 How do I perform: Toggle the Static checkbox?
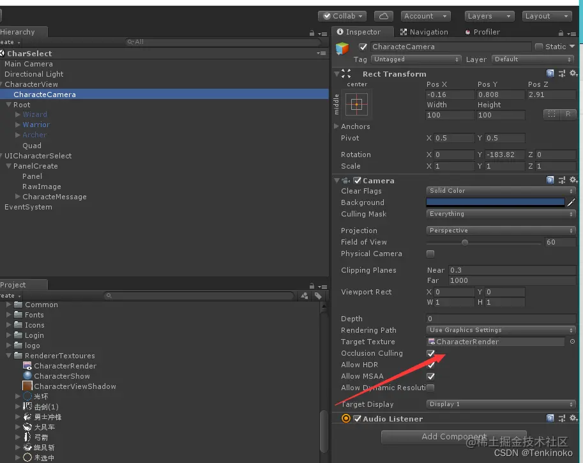click(538, 47)
